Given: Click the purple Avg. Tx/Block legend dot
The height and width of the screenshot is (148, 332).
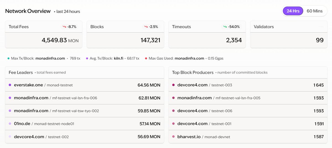Looking at the screenshot, I should [87, 58].
